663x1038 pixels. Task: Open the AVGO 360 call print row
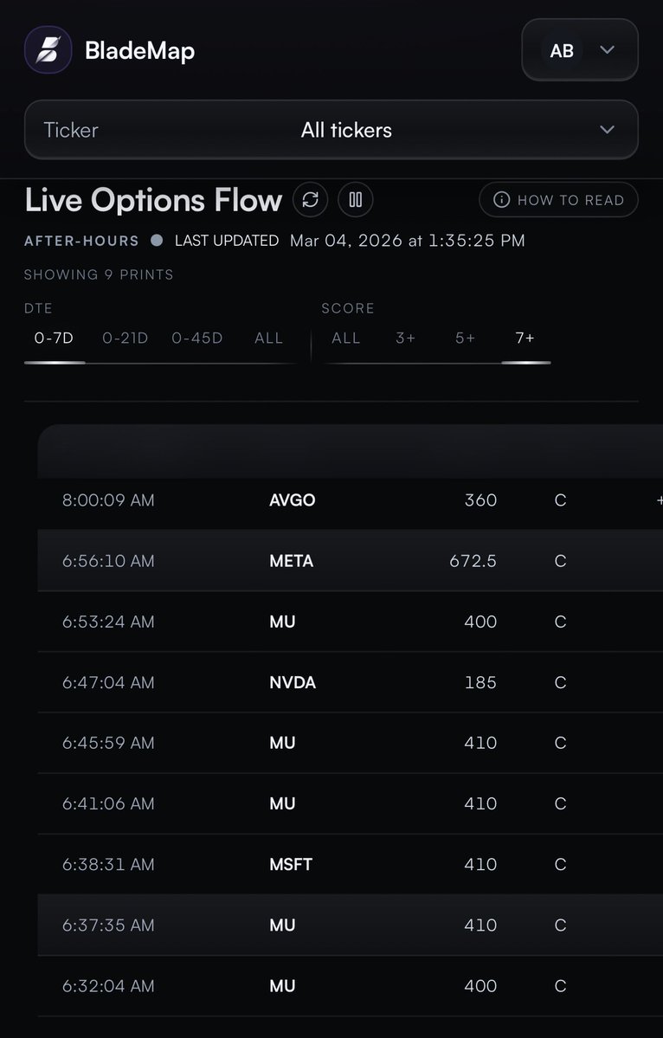(x=346, y=500)
